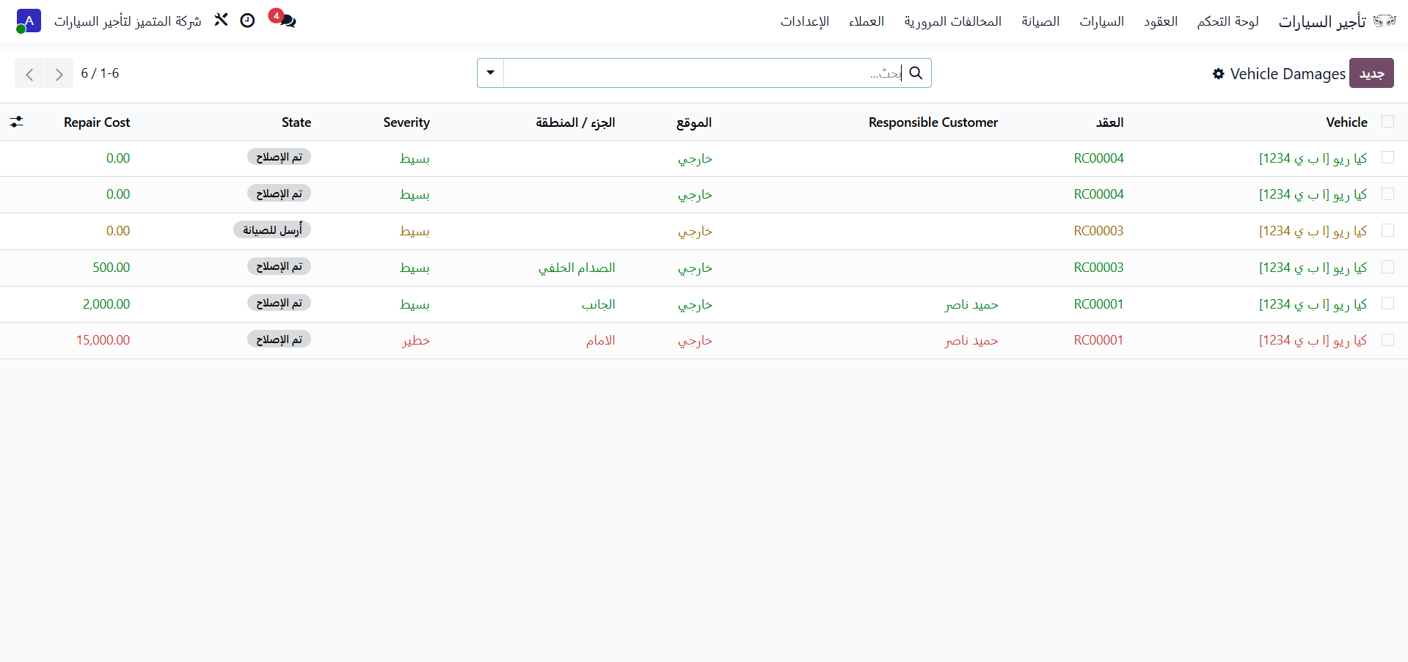Sort by the State column header
Screen dimensions: 1408x662
(296, 122)
